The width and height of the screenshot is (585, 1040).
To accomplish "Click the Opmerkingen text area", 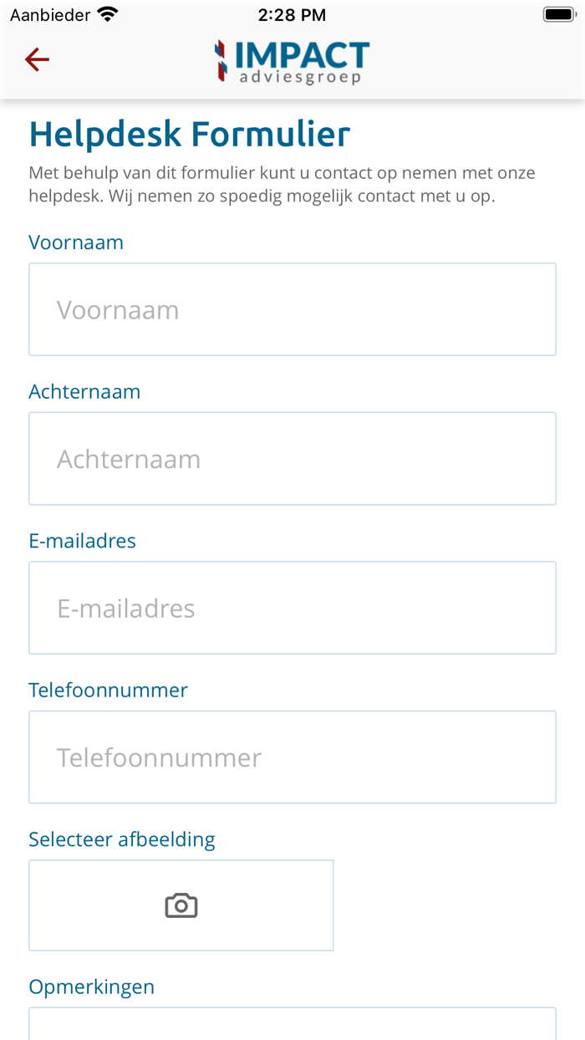I will click(292, 1028).
